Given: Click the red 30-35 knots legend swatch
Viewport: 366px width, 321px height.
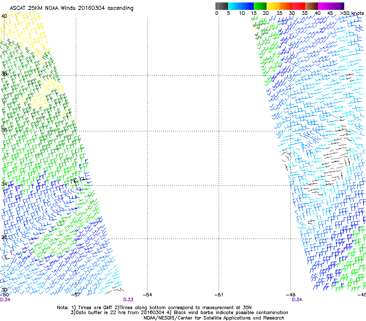Looking at the screenshot, I should 299,6.
